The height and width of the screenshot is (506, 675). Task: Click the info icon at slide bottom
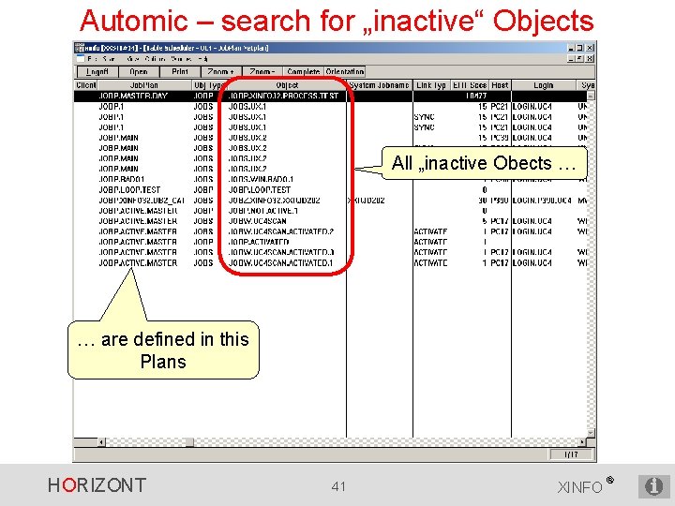tap(654, 486)
